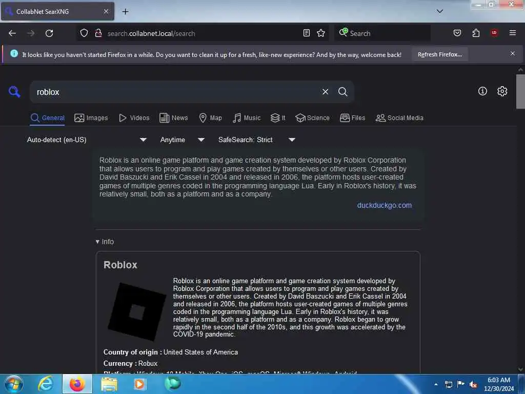
Task: Open uBlock Origin extension
Action: (494, 33)
